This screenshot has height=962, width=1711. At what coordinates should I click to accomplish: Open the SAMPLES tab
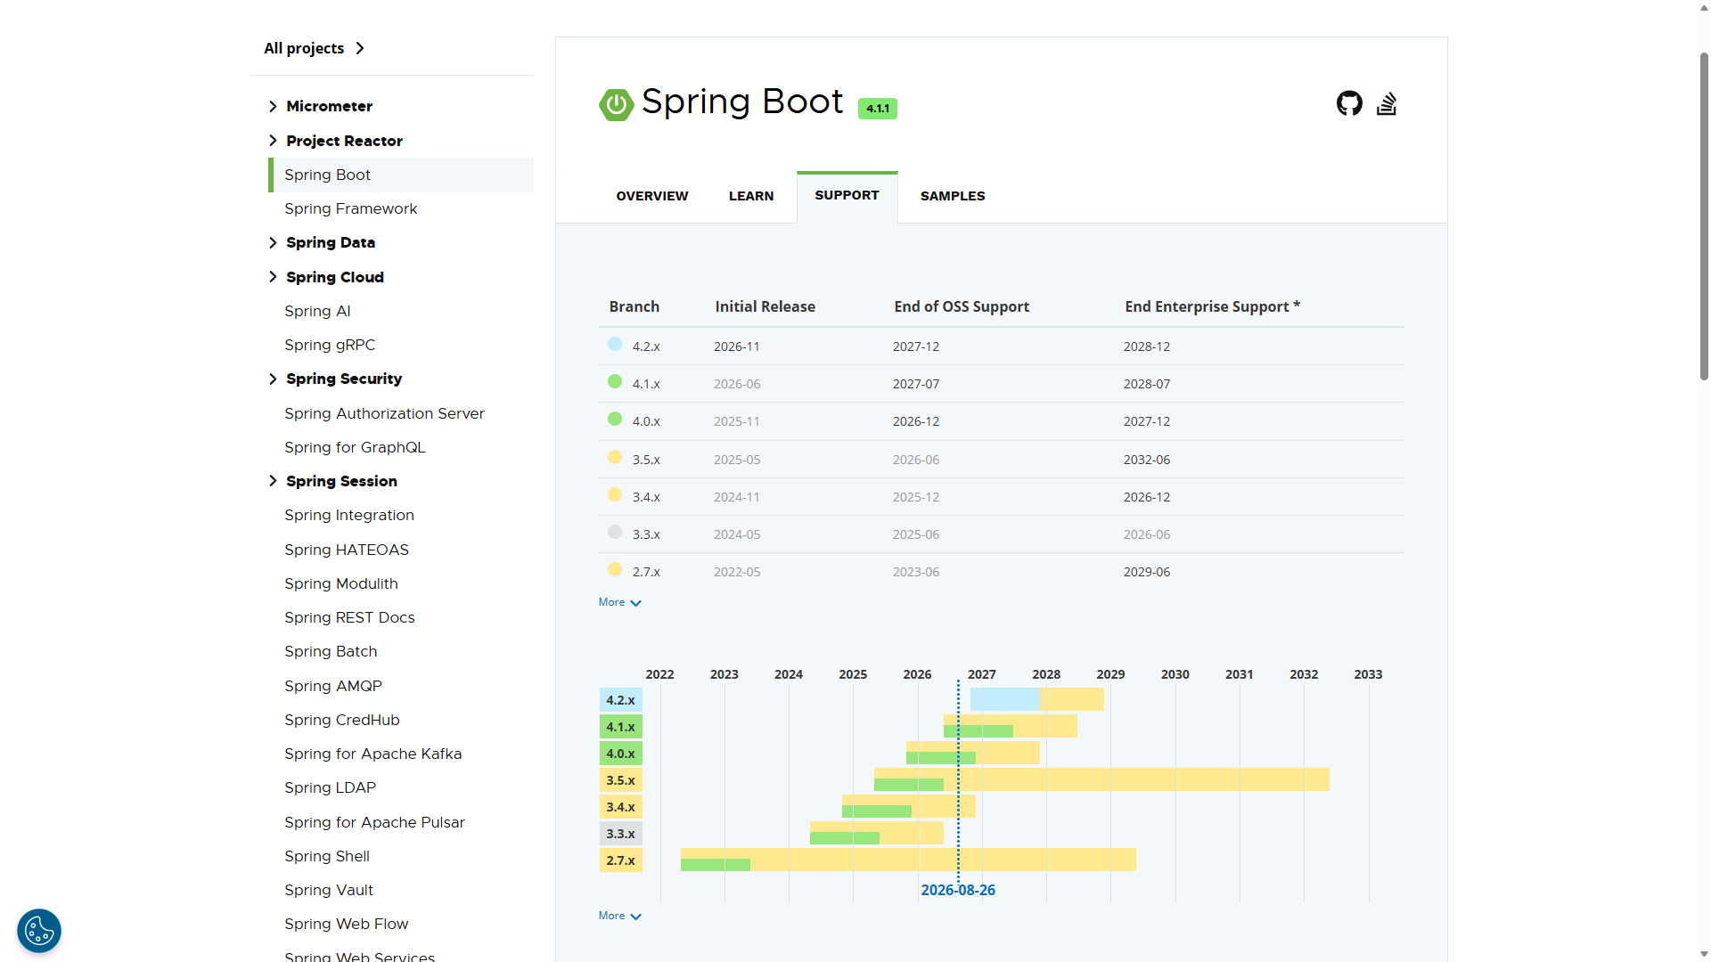click(x=953, y=196)
